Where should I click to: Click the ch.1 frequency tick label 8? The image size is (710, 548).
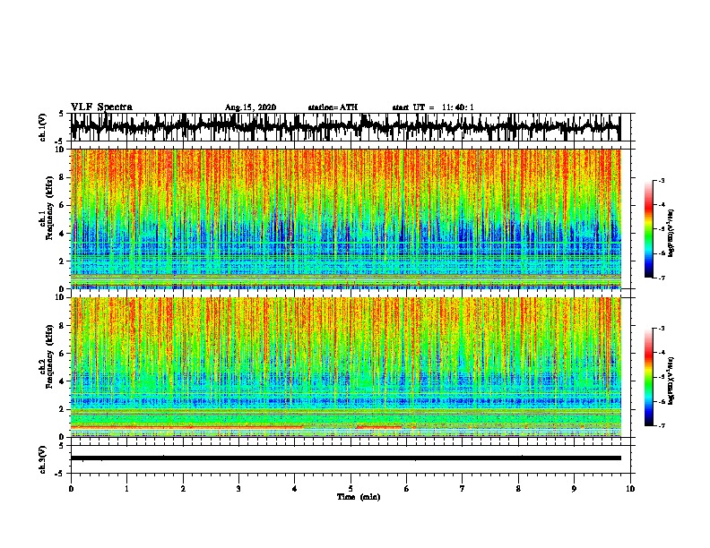(x=62, y=177)
